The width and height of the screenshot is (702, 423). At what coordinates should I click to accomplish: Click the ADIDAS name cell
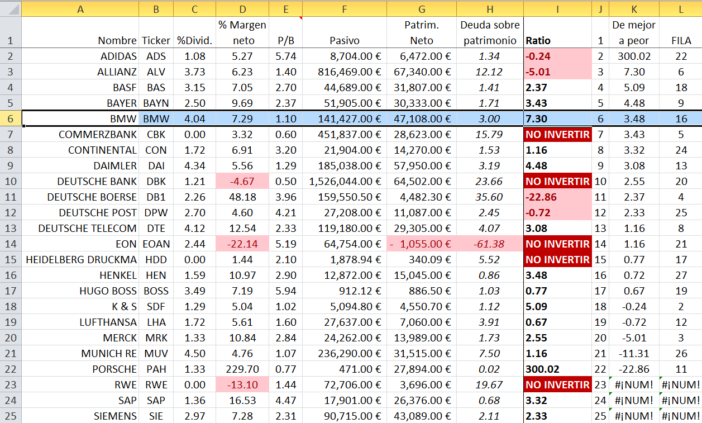[x=80, y=56]
